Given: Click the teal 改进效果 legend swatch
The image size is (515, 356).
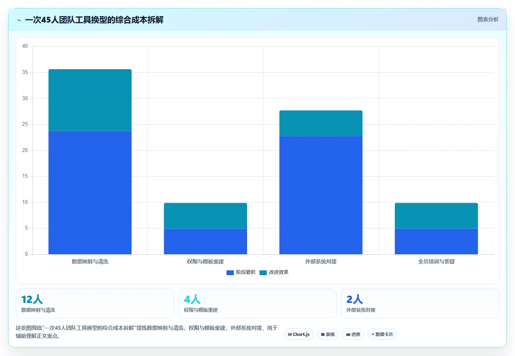Looking at the screenshot, I should [x=263, y=272].
